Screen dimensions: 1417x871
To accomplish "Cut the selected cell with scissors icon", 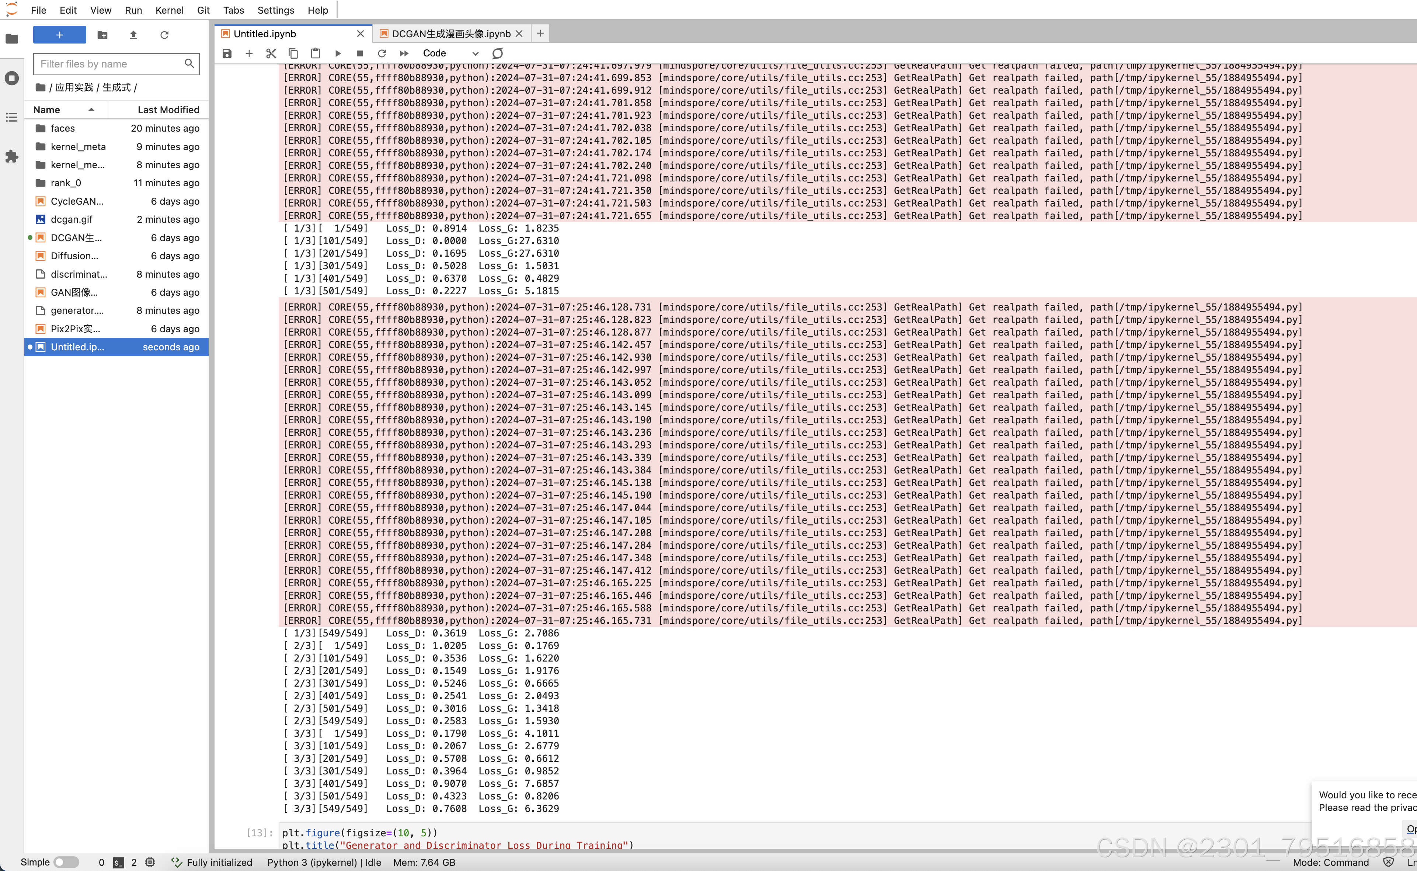I will (x=271, y=53).
